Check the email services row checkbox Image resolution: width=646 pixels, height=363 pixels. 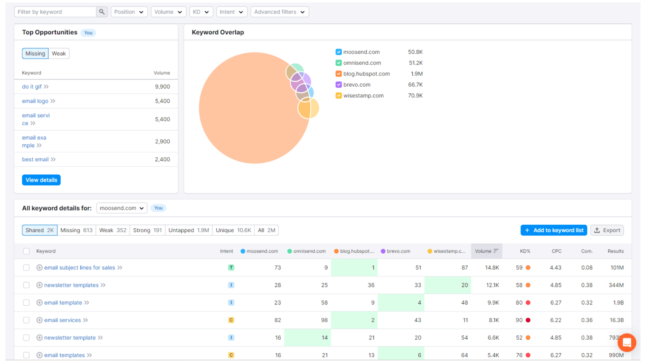pyautogui.click(x=26, y=320)
